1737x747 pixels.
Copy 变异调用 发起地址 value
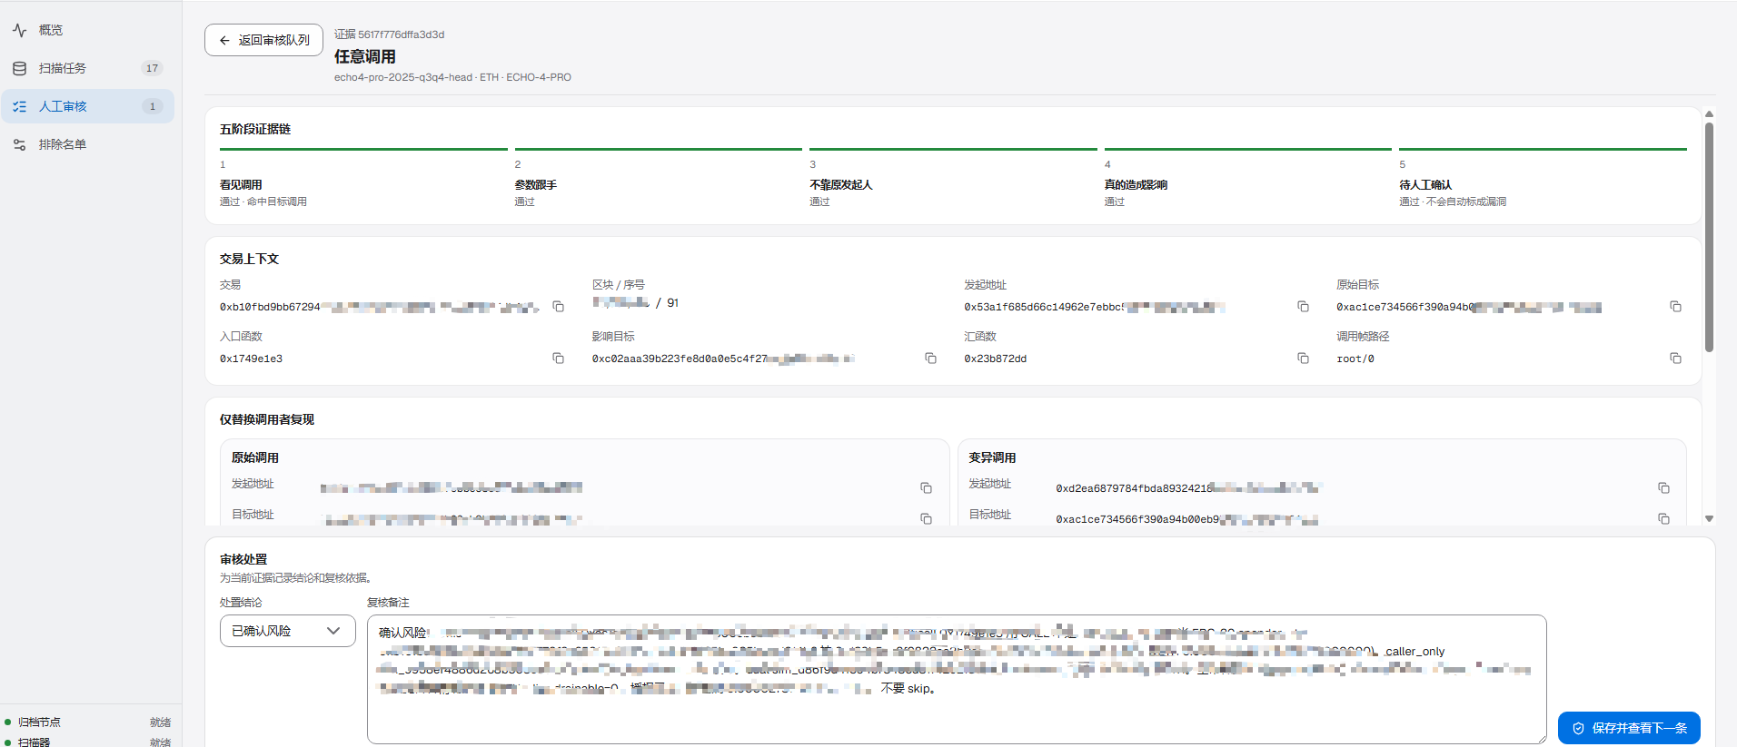pyautogui.click(x=1663, y=488)
